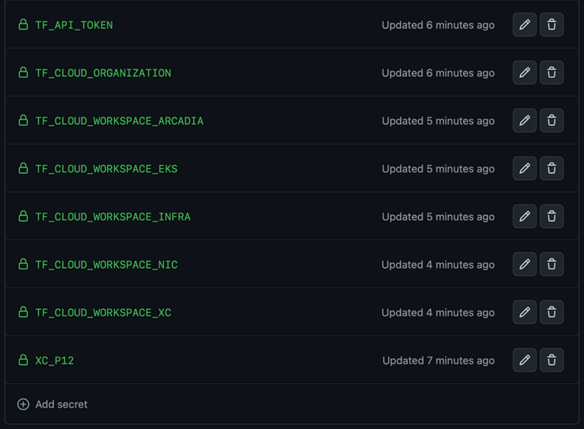Delete the TF_CLOUD_ORGANIZATION secret
The height and width of the screenshot is (429, 584).
pyautogui.click(x=551, y=73)
